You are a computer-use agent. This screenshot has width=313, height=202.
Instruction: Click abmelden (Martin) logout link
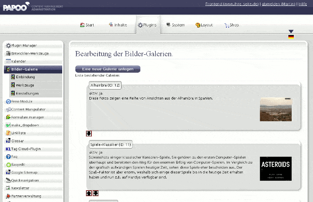point(278,4)
